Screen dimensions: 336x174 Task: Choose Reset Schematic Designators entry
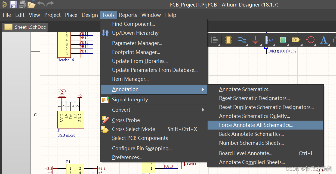click(x=265, y=98)
